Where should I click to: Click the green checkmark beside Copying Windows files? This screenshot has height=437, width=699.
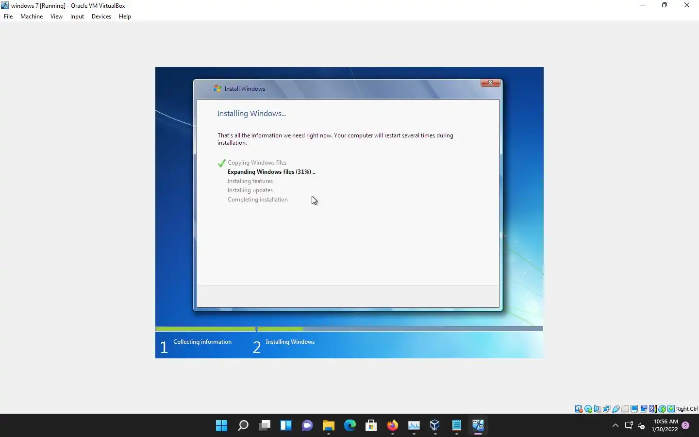221,163
